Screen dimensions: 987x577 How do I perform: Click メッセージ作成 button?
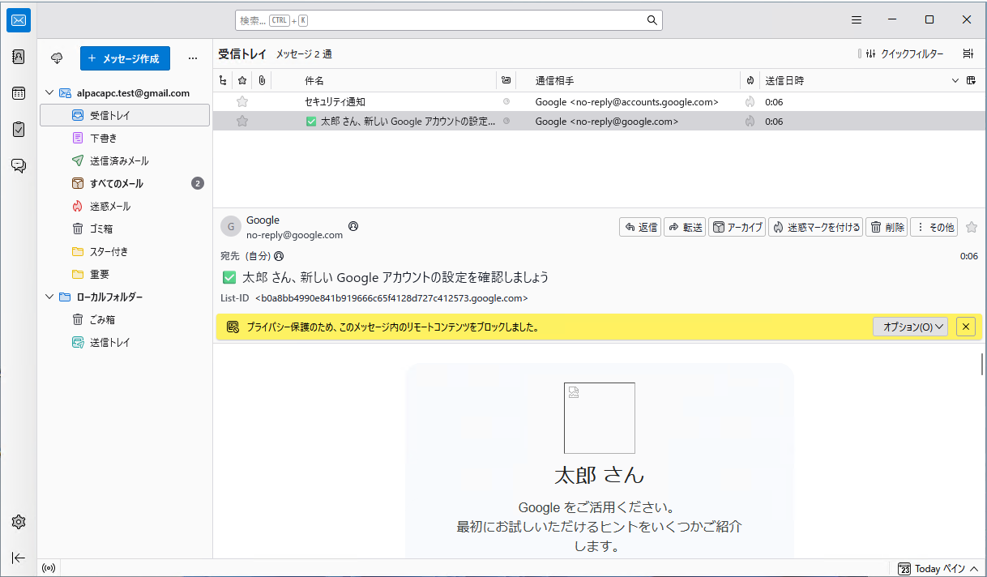click(x=125, y=58)
